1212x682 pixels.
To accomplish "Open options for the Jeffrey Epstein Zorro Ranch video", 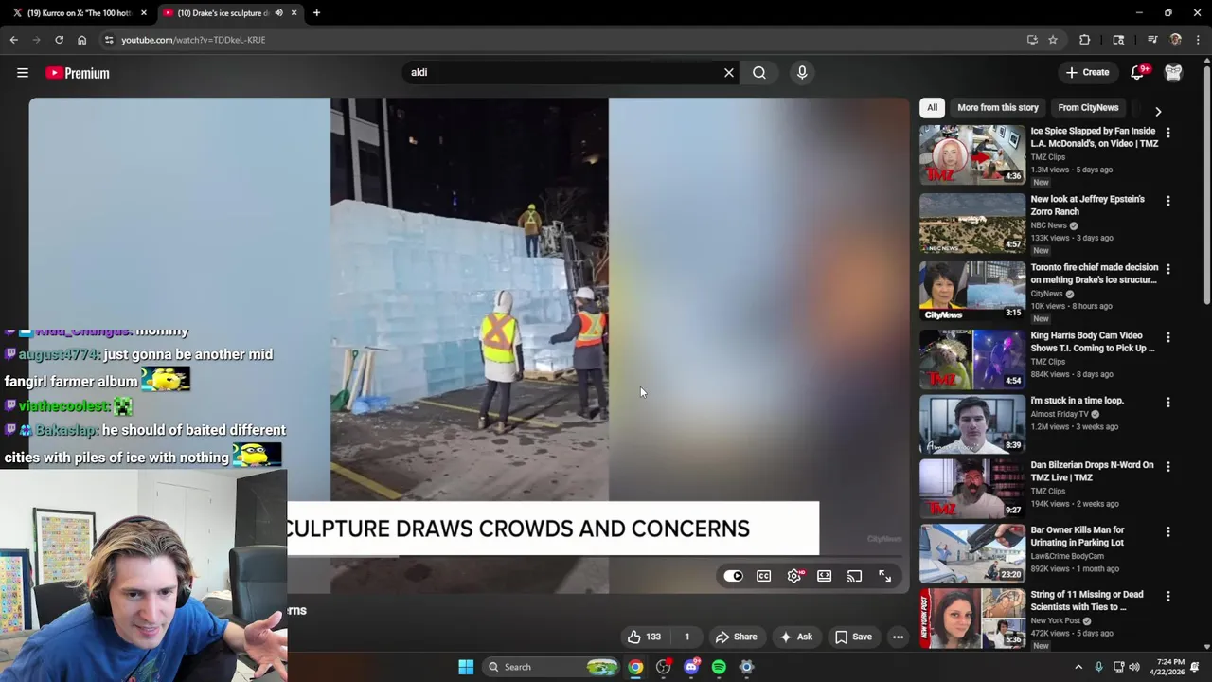I will pos(1168,201).
